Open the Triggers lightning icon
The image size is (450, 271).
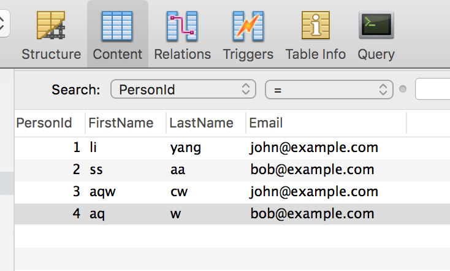tap(248, 26)
